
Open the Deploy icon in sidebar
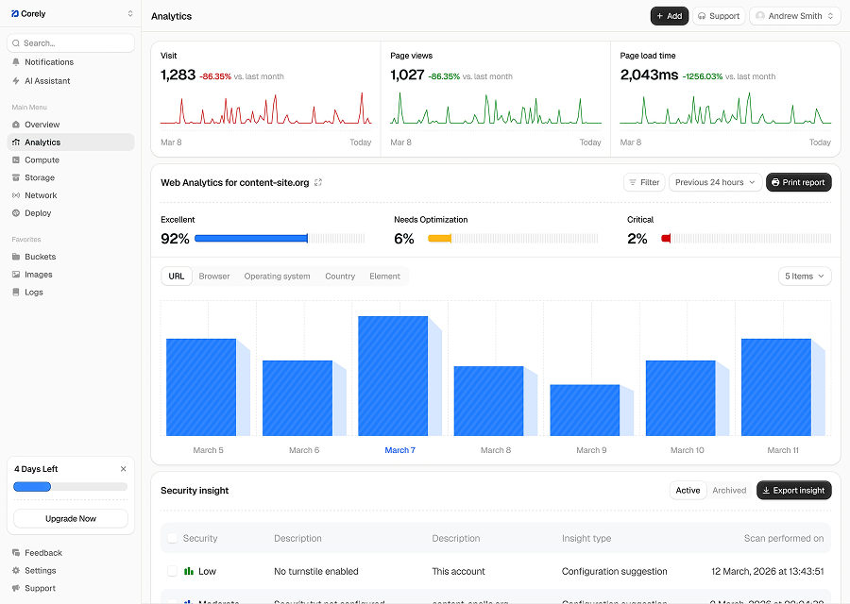16,213
